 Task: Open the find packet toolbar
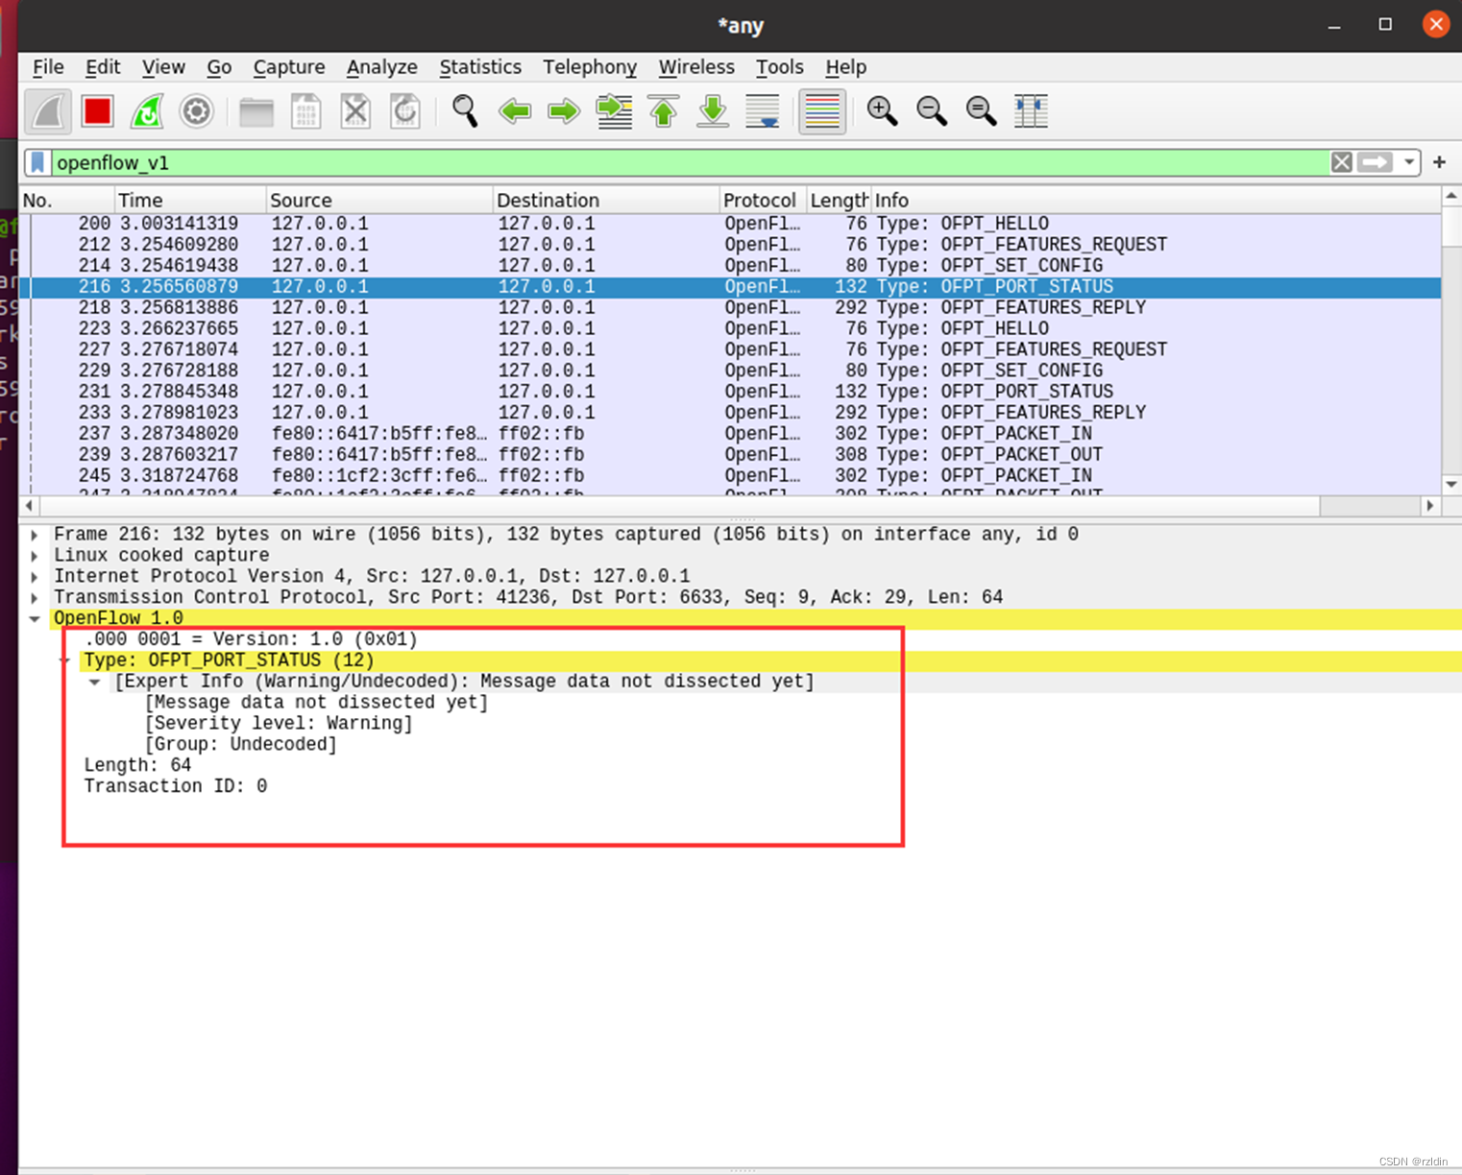[x=465, y=111]
